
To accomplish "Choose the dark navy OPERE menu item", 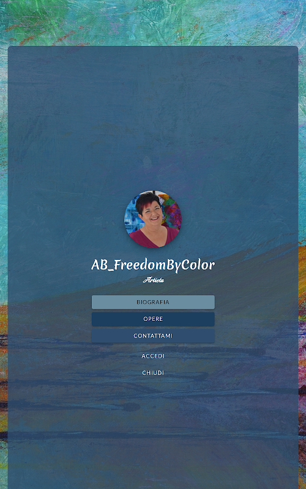I will click(x=153, y=319).
